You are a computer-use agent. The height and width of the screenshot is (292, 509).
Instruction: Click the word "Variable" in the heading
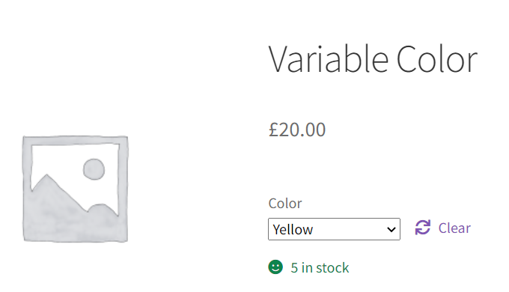(x=329, y=59)
